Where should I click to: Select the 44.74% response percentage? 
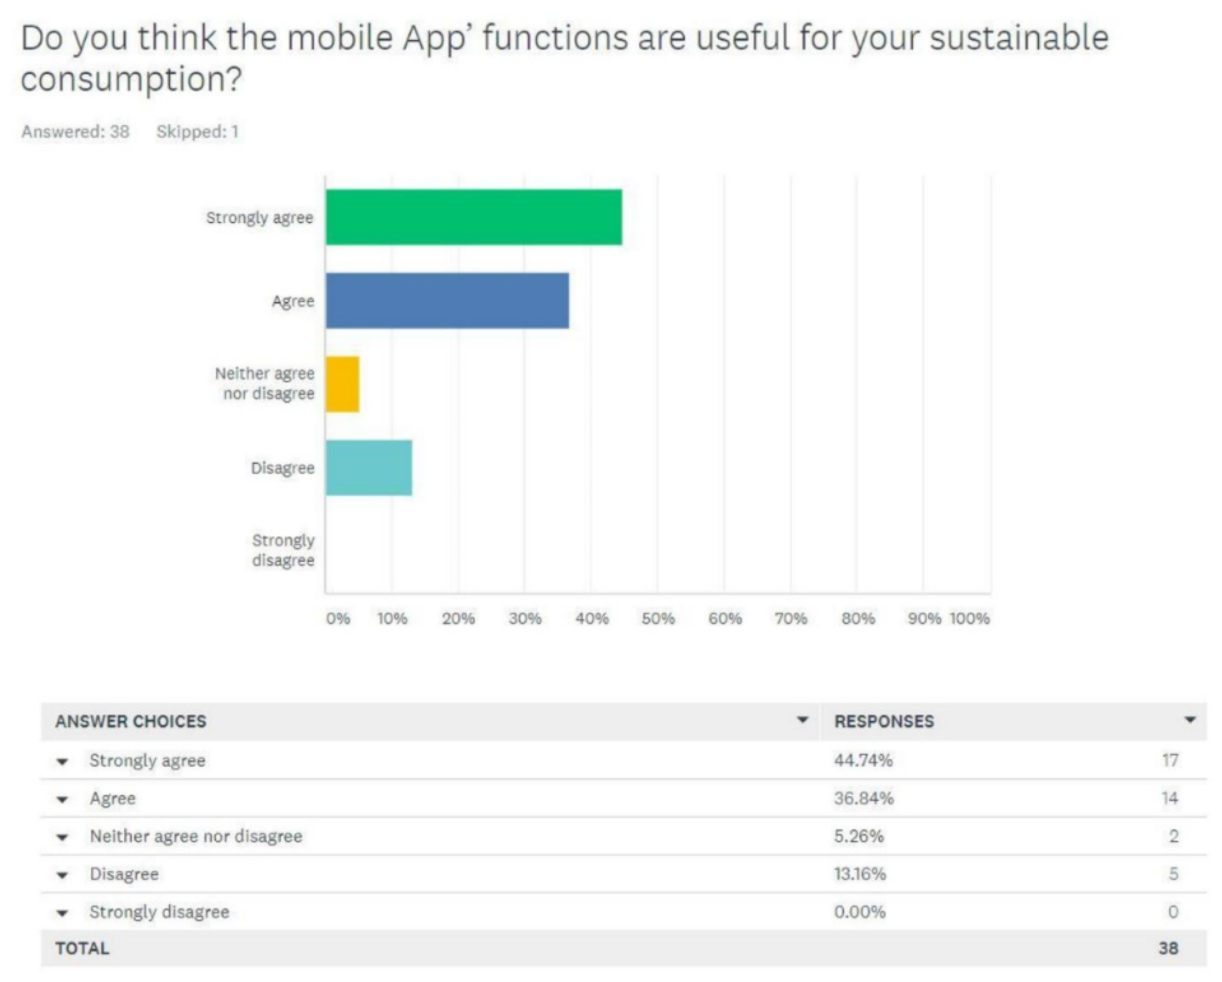click(863, 761)
